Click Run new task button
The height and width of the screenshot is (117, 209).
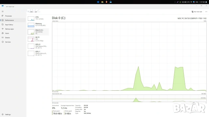[197, 12]
